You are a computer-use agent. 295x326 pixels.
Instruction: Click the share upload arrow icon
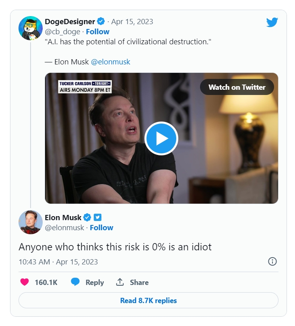pos(120,282)
